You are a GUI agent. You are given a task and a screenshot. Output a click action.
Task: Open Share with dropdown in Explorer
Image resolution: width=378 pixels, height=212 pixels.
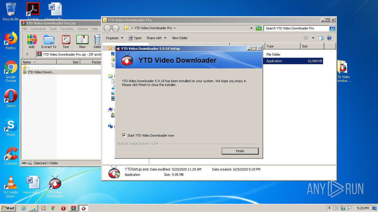[157, 38]
